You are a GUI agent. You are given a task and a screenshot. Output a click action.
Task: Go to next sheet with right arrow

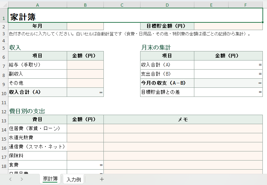point(22,179)
